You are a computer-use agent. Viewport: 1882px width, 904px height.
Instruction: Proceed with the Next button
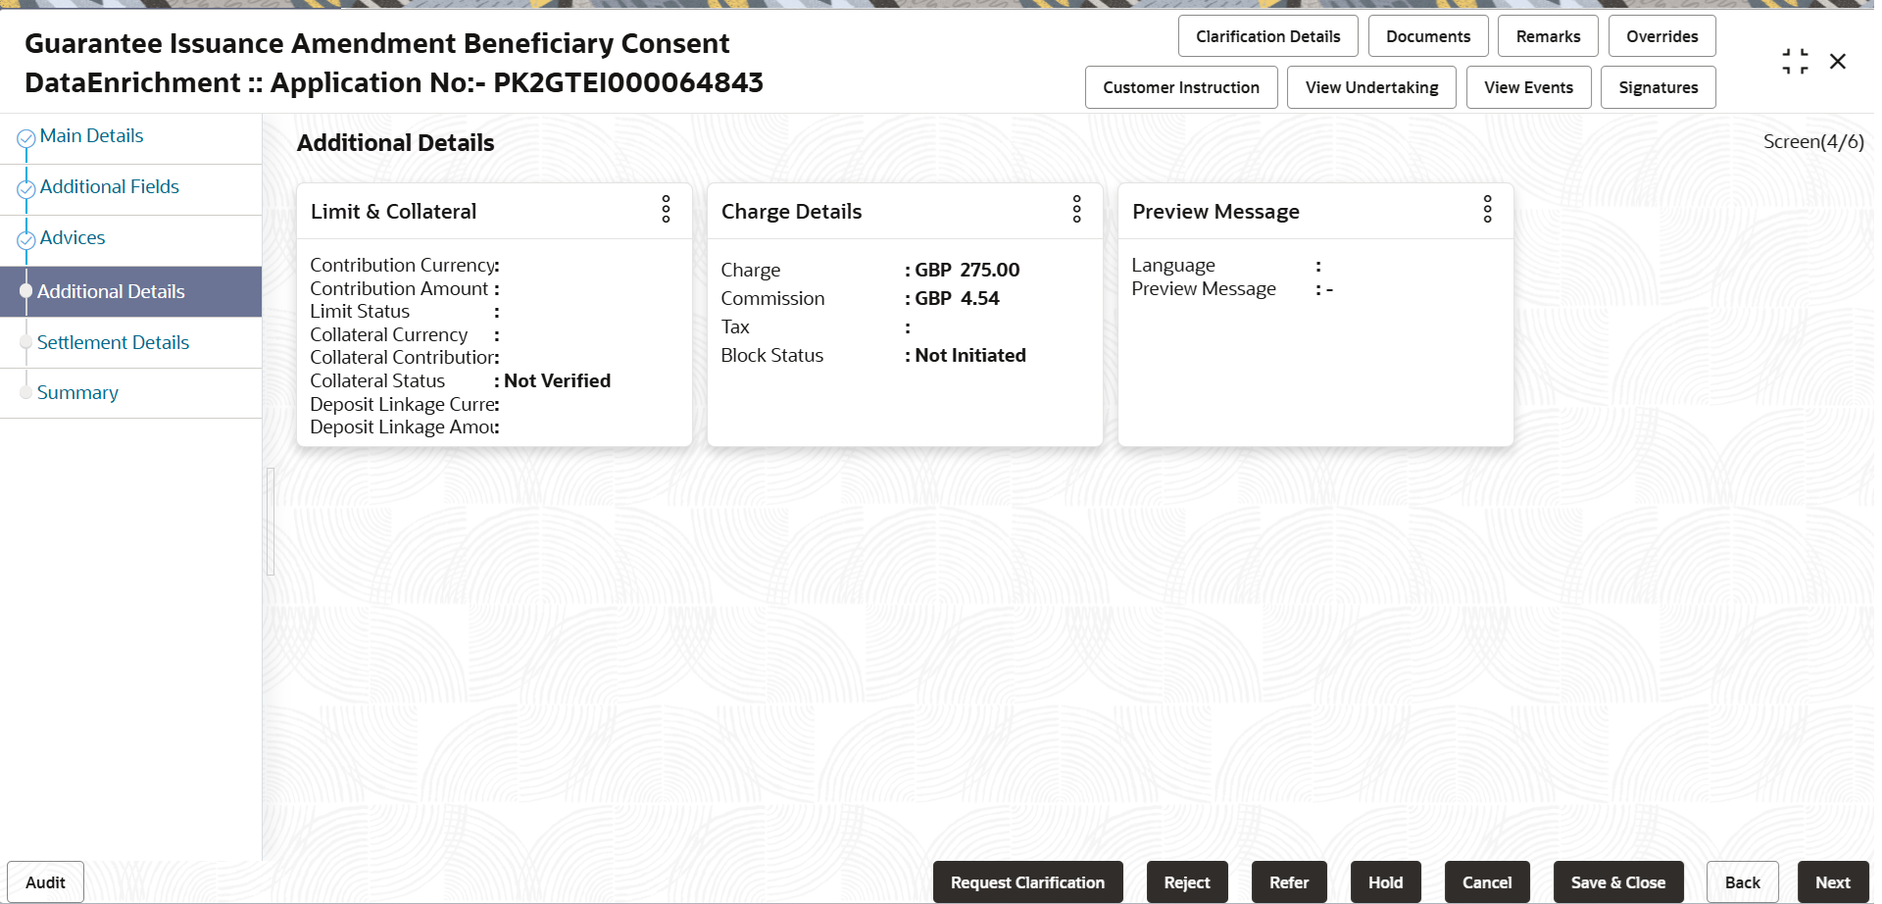click(1832, 882)
